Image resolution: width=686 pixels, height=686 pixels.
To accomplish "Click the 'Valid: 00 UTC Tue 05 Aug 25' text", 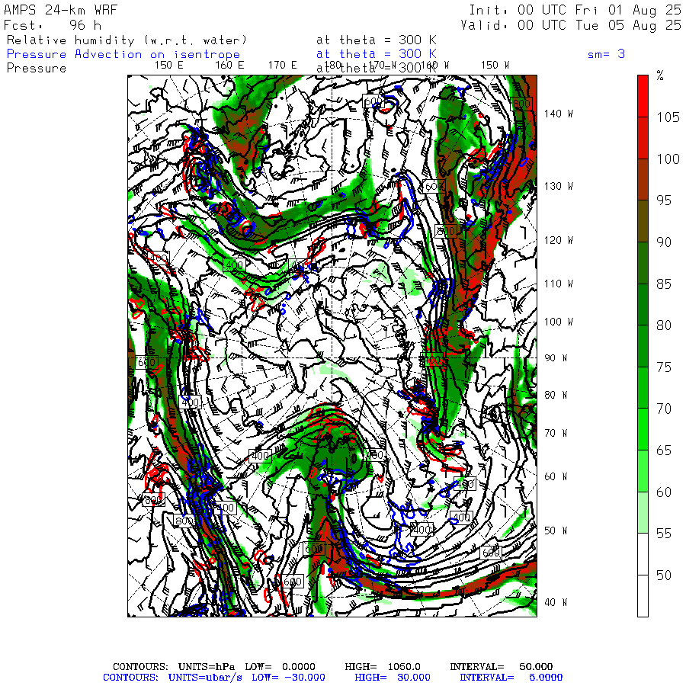I will point(572,25).
